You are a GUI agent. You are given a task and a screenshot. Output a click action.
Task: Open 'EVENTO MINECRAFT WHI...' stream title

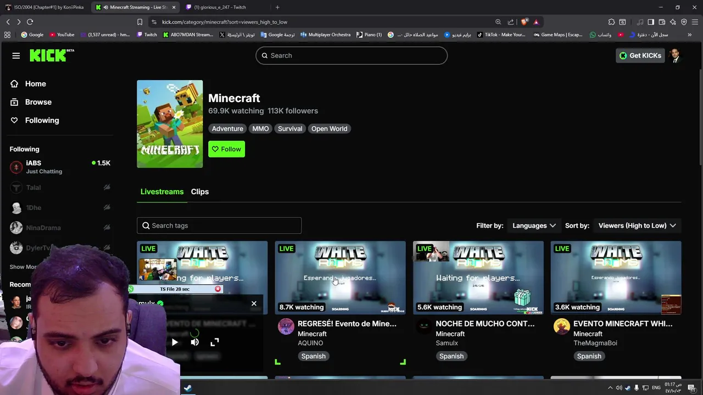[x=623, y=324]
